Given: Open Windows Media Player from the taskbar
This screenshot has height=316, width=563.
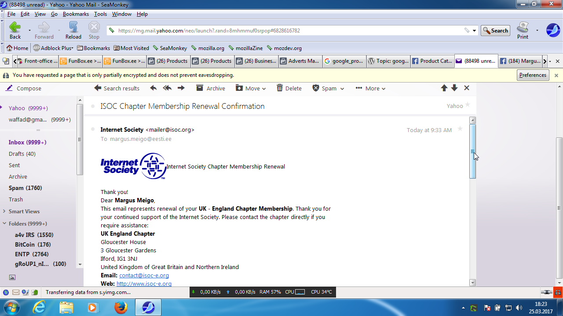Looking at the screenshot, I should tap(93, 307).
